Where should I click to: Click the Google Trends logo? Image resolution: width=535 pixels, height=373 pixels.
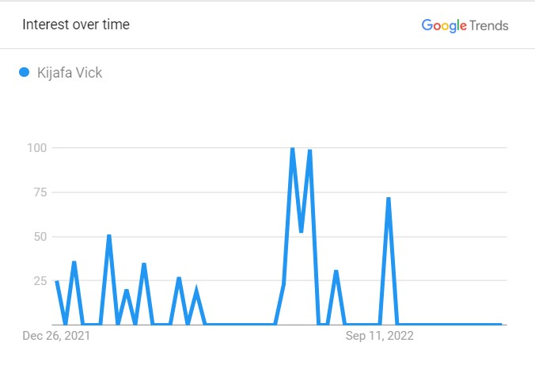tap(465, 26)
